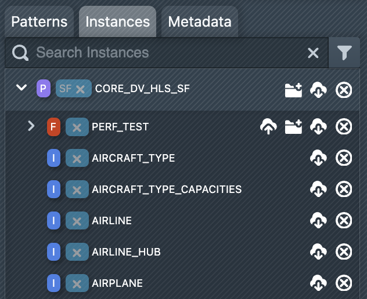Click the add folder icon for PERF_TEST
The width and height of the screenshot is (367, 299).
click(x=293, y=126)
